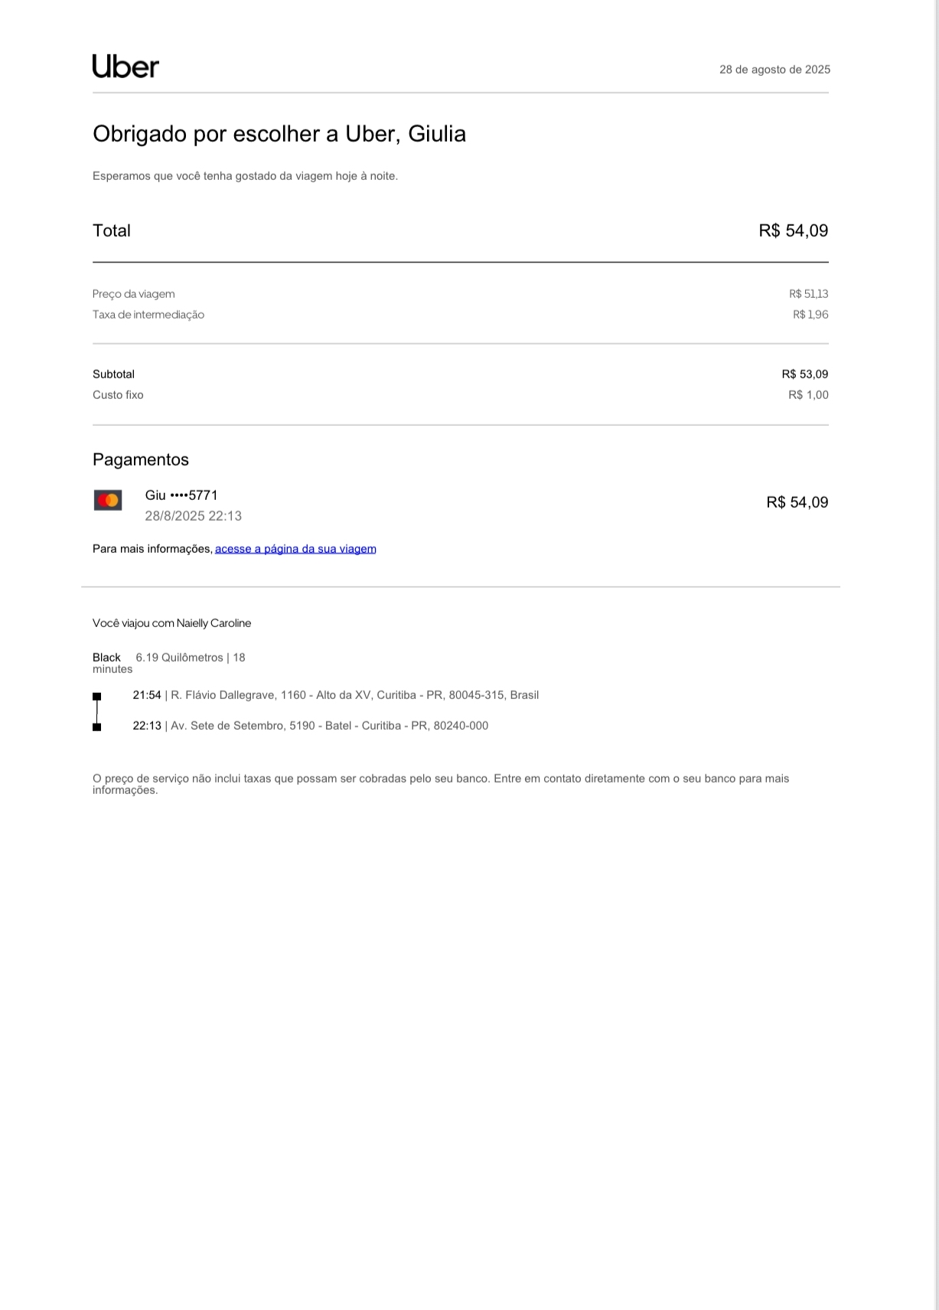Click the vertical scrollbar on the right edge
The image size is (939, 1310).
click(x=936, y=306)
